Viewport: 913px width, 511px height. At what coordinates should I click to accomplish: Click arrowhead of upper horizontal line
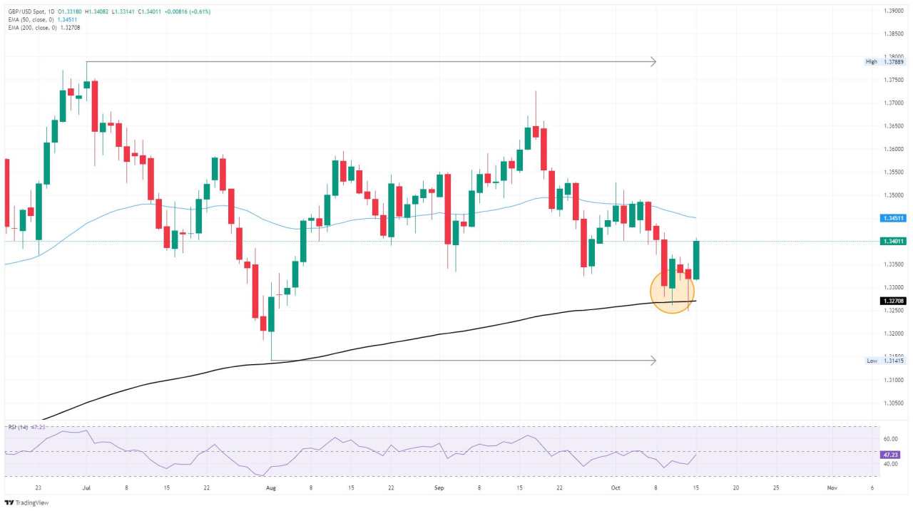point(652,62)
